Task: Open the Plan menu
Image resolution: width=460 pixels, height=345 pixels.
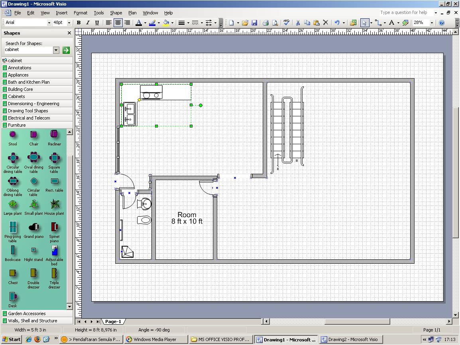Action: click(132, 13)
